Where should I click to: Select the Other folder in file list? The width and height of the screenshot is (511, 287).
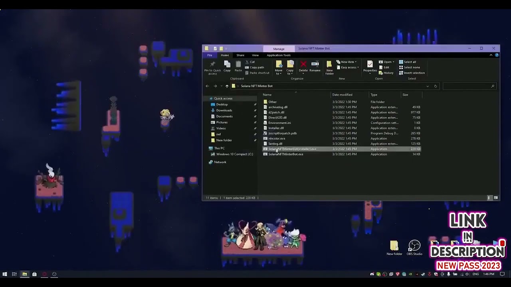pos(272,102)
